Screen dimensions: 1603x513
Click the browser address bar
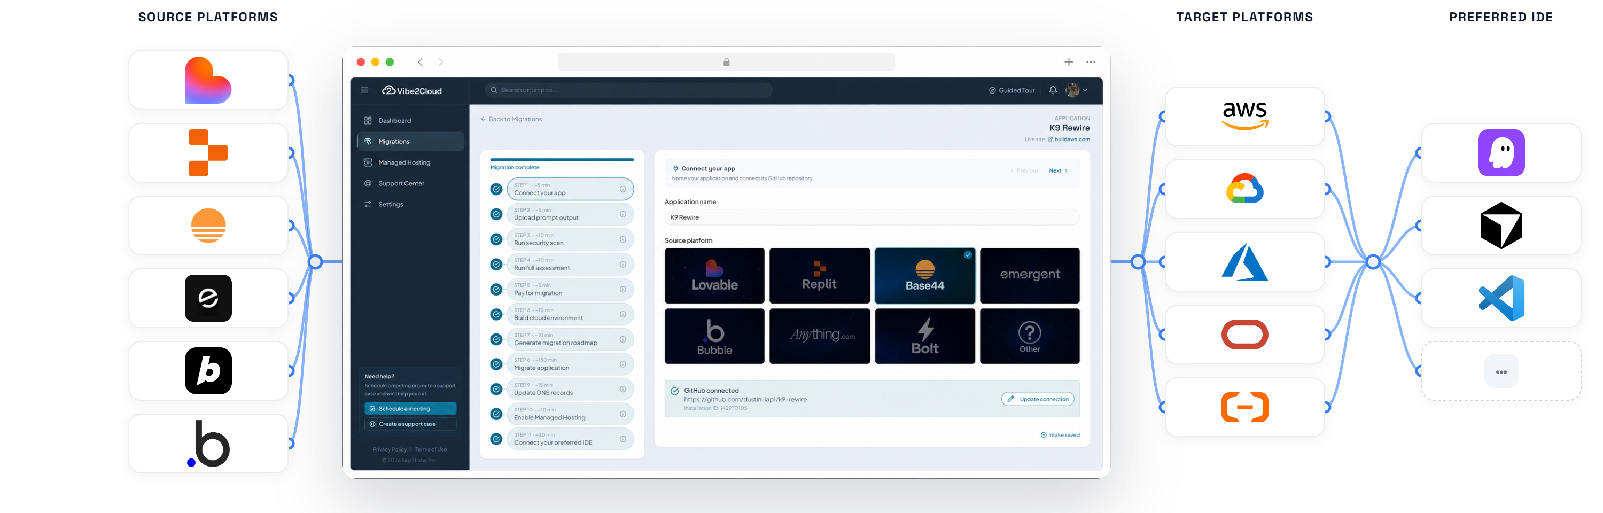point(726,61)
